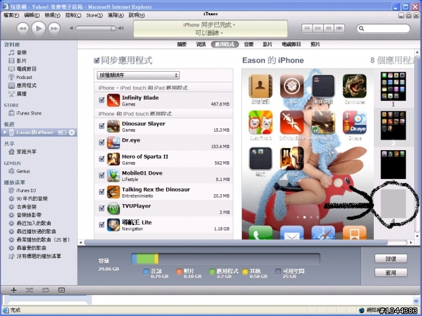Click the Just Find It home screen icon
The width and height of the screenshot is (422, 316).
point(260,122)
